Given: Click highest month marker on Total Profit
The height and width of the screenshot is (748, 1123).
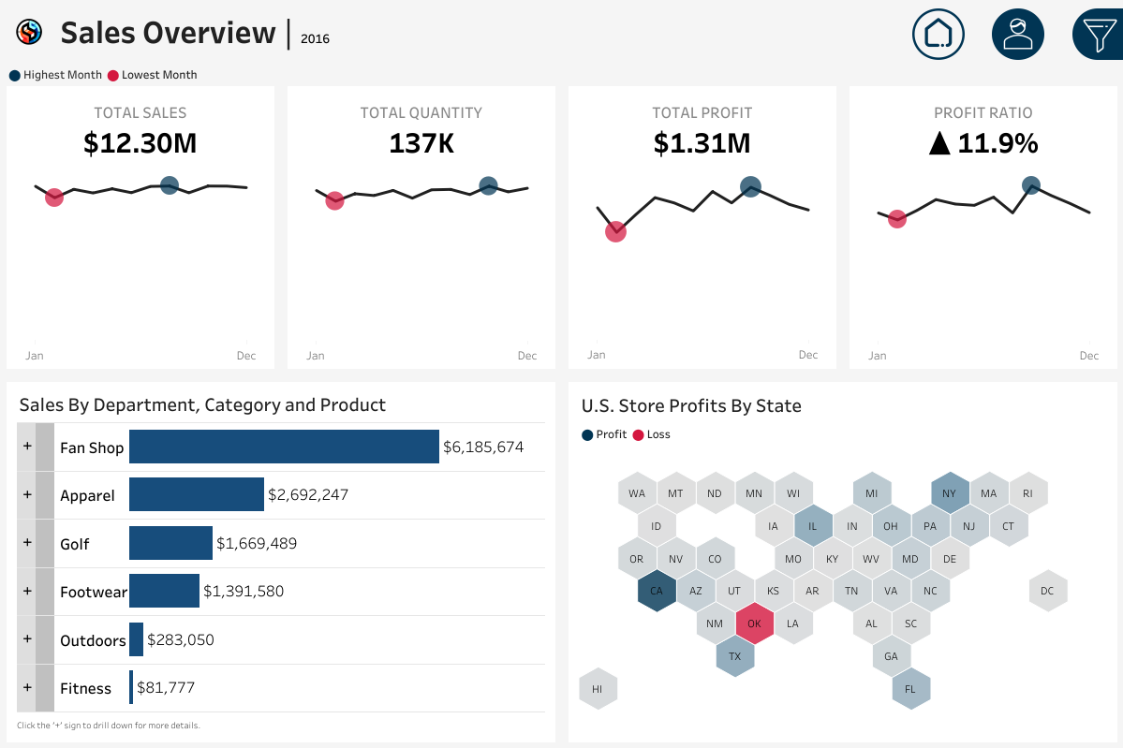Looking at the screenshot, I should pyautogui.click(x=750, y=187).
